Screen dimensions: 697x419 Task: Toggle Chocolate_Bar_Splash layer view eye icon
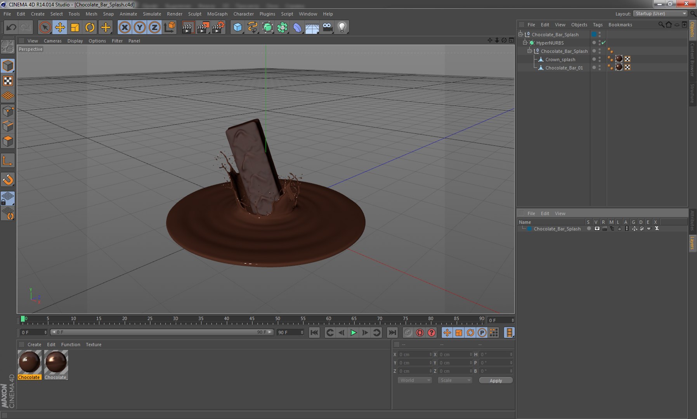597,229
